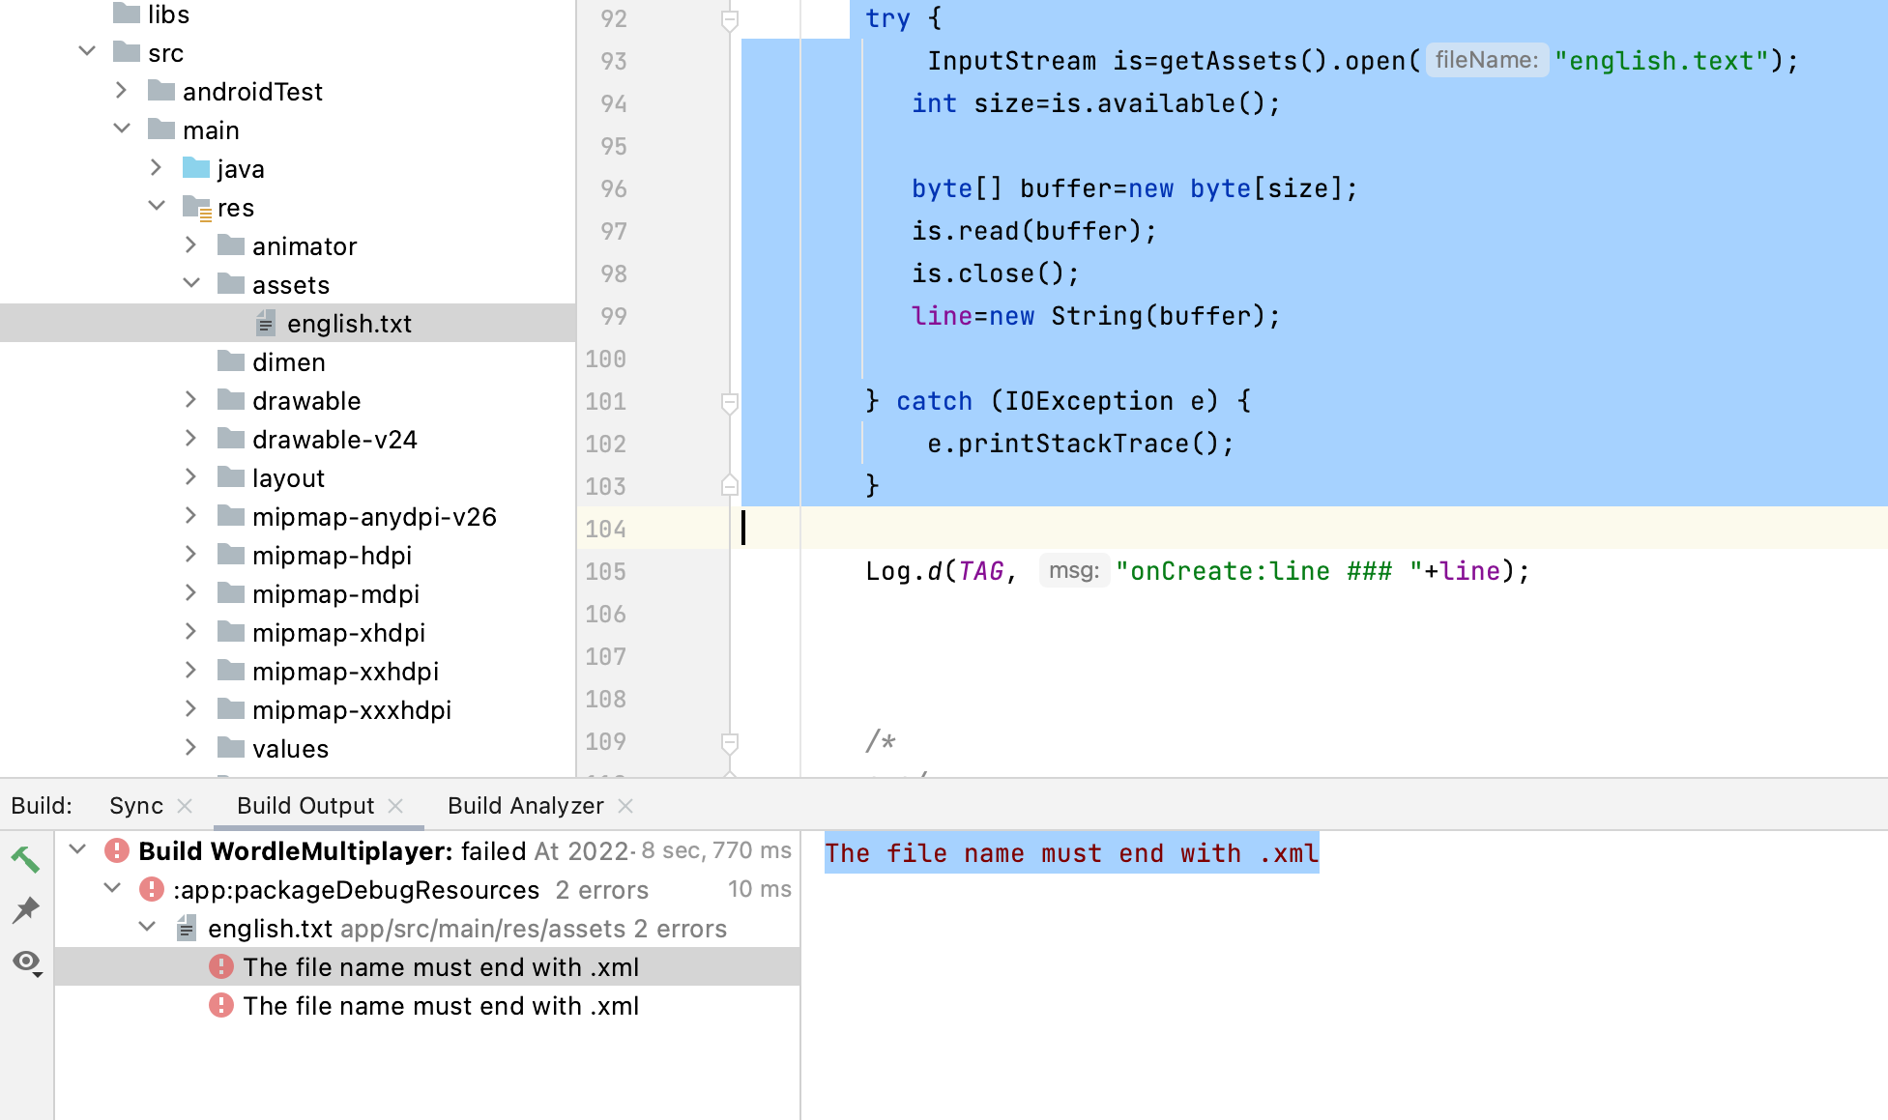Expand the androidTest folder
The height and width of the screenshot is (1120, 1888).
[121, 90]
